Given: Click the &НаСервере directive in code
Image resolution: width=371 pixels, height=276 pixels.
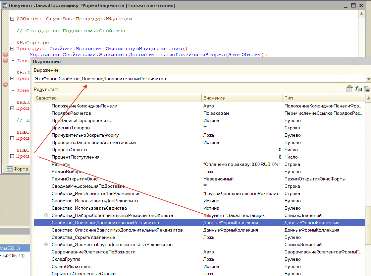Looking at the screenshot, I should coord(33,43).
